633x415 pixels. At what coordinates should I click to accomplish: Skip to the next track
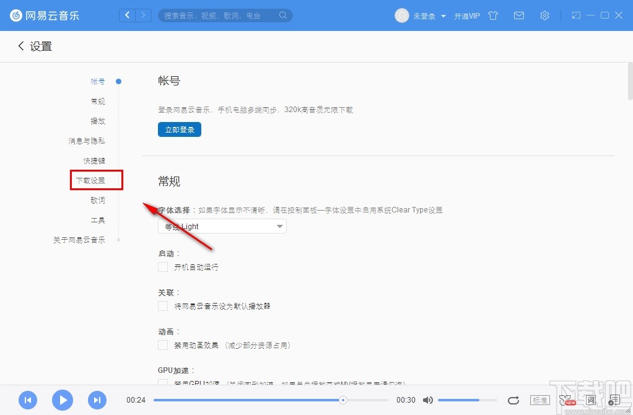coord(97,400)
